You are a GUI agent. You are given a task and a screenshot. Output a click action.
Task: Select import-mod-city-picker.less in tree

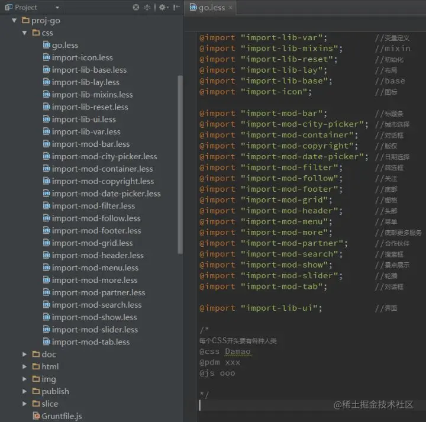tap(104, 156)
